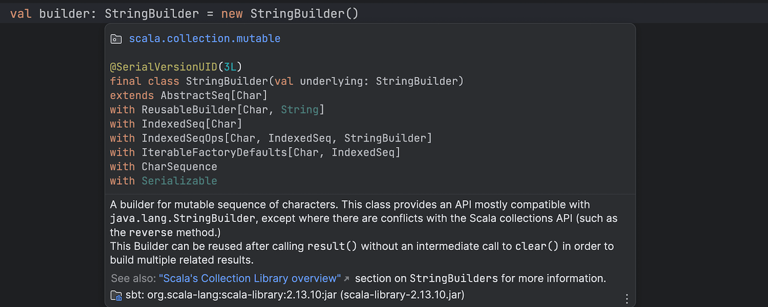Click the external-link arrow after the overview link
The height and width of the screenshot is (307, 768).
point(347,279)
